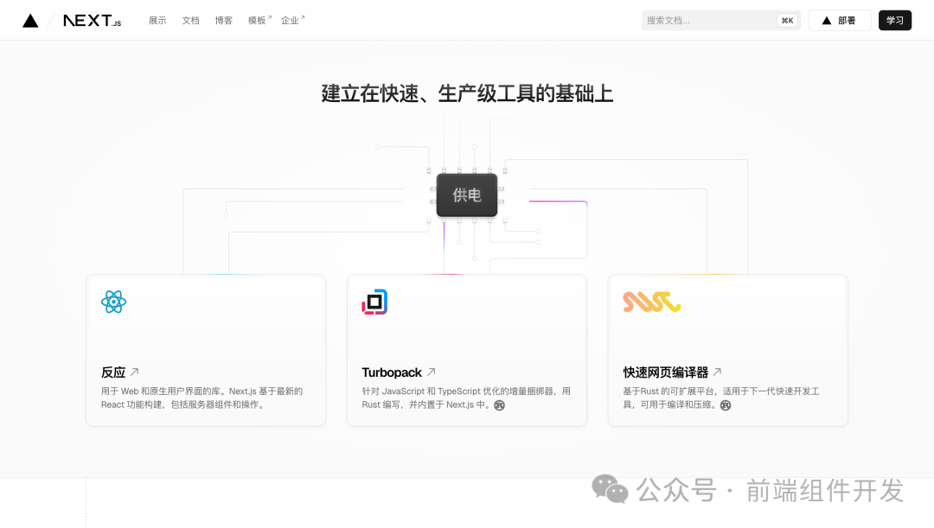Click the Rust crab icon in SWC card
Viewport: 934px width, 528px height.
pos(725,405)
